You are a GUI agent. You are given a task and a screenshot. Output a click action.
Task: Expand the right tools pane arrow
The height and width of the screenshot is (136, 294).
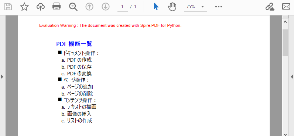(292, 76)
